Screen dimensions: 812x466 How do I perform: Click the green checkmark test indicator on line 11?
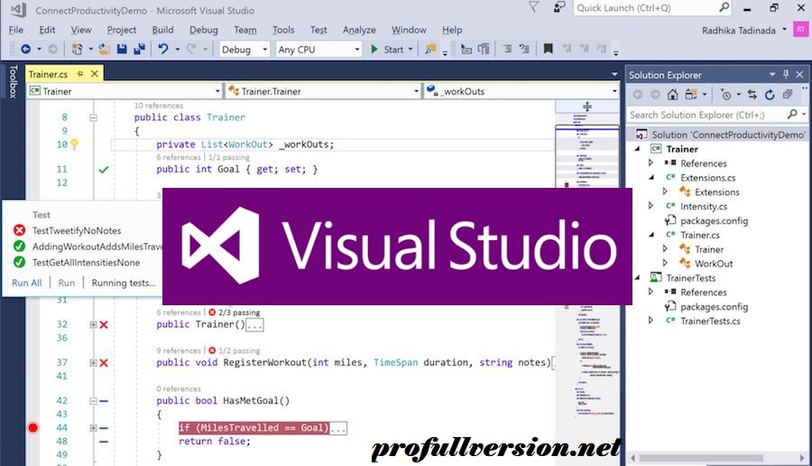pyautogui.click(x=104, y=170)
